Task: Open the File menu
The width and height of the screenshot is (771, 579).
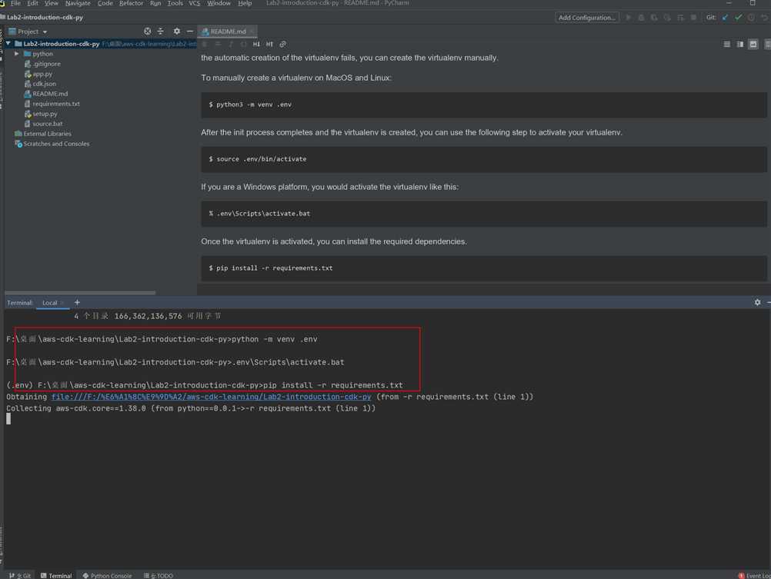Action: (x=15, y=3)
